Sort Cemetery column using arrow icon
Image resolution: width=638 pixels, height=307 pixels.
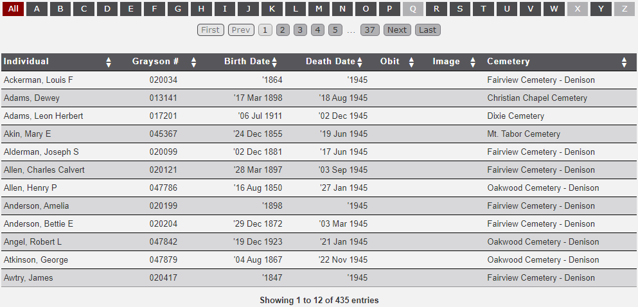pos(624,62)
